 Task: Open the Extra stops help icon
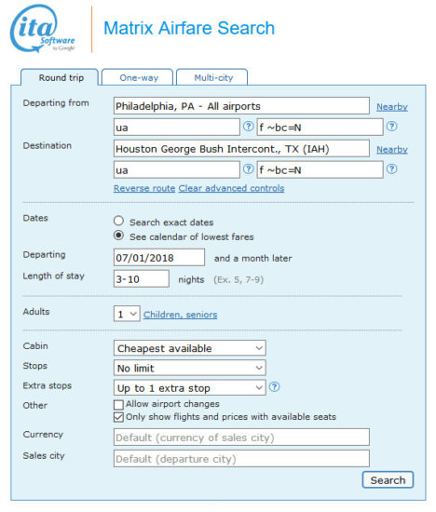274,387
